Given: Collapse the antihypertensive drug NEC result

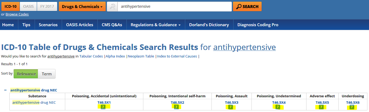Looking at the screenshot, I should 5,90.
